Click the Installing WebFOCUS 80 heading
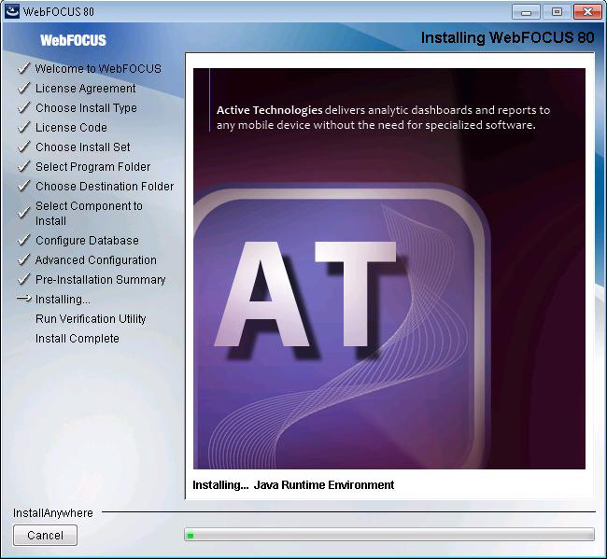 click(507, 38)
